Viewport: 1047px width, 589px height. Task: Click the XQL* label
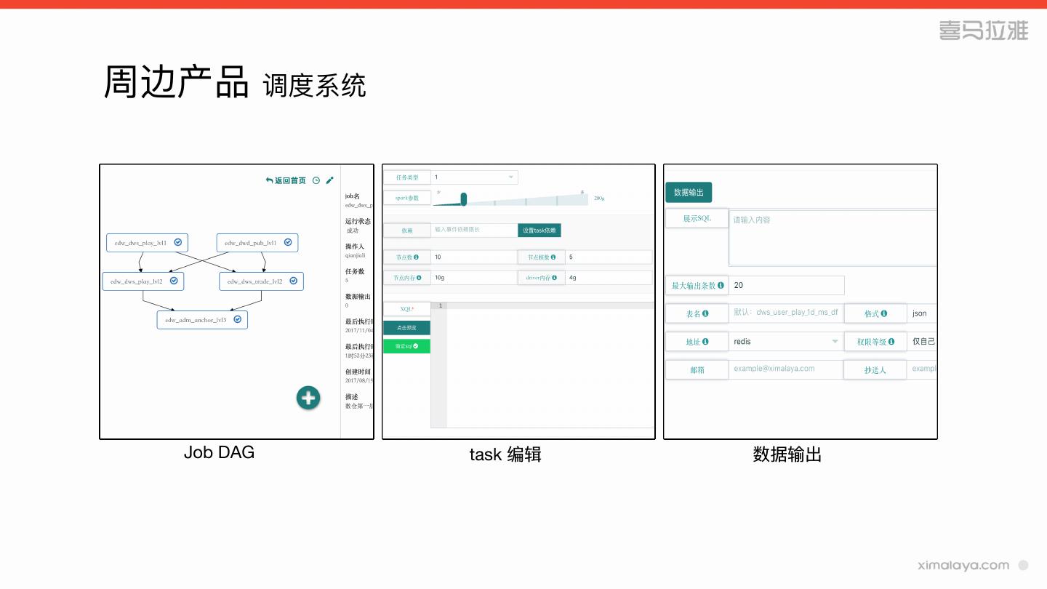point(407,309)
